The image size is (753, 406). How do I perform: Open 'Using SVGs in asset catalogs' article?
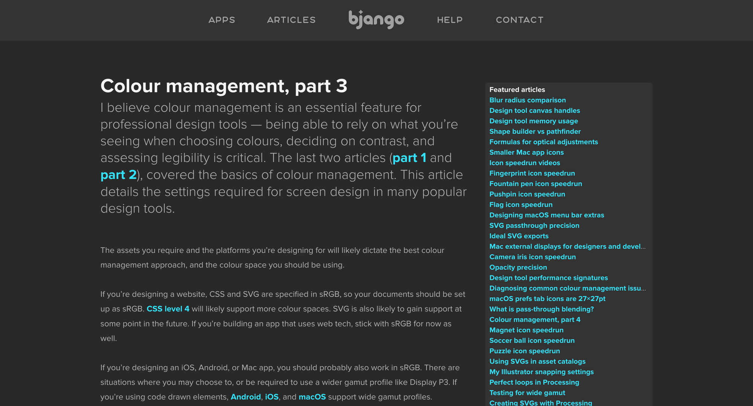click(537, 362)
